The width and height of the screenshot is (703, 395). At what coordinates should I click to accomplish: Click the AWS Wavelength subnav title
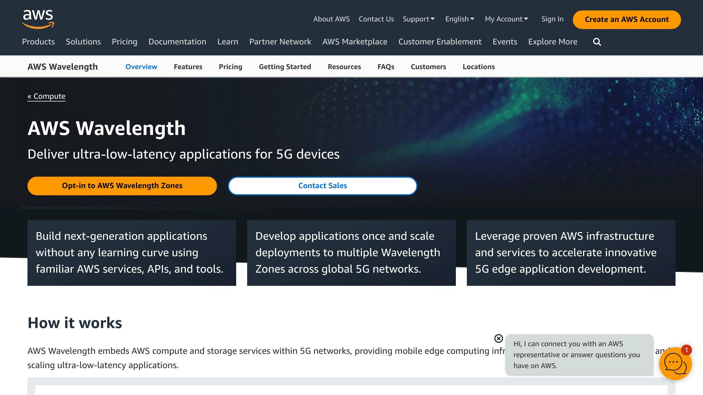[63, 67]
